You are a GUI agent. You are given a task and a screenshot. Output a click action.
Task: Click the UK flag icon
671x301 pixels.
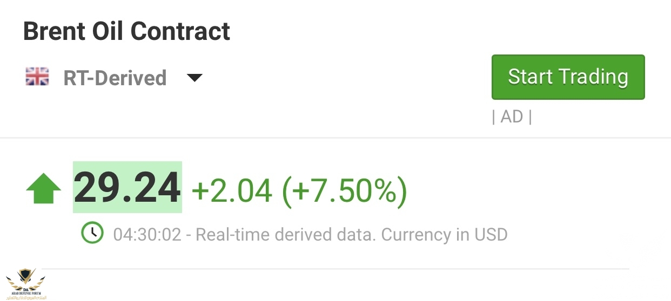click(x=37, y=78)
